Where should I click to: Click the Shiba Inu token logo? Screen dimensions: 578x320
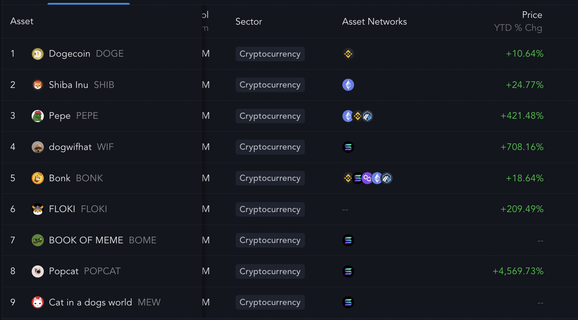coord(38,85)
